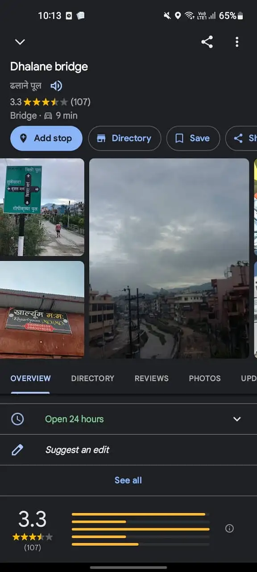The image size is (257, 572).
Task: Open the Khaarlyoom MoMo signboard photo
Action: click(42, 310)
